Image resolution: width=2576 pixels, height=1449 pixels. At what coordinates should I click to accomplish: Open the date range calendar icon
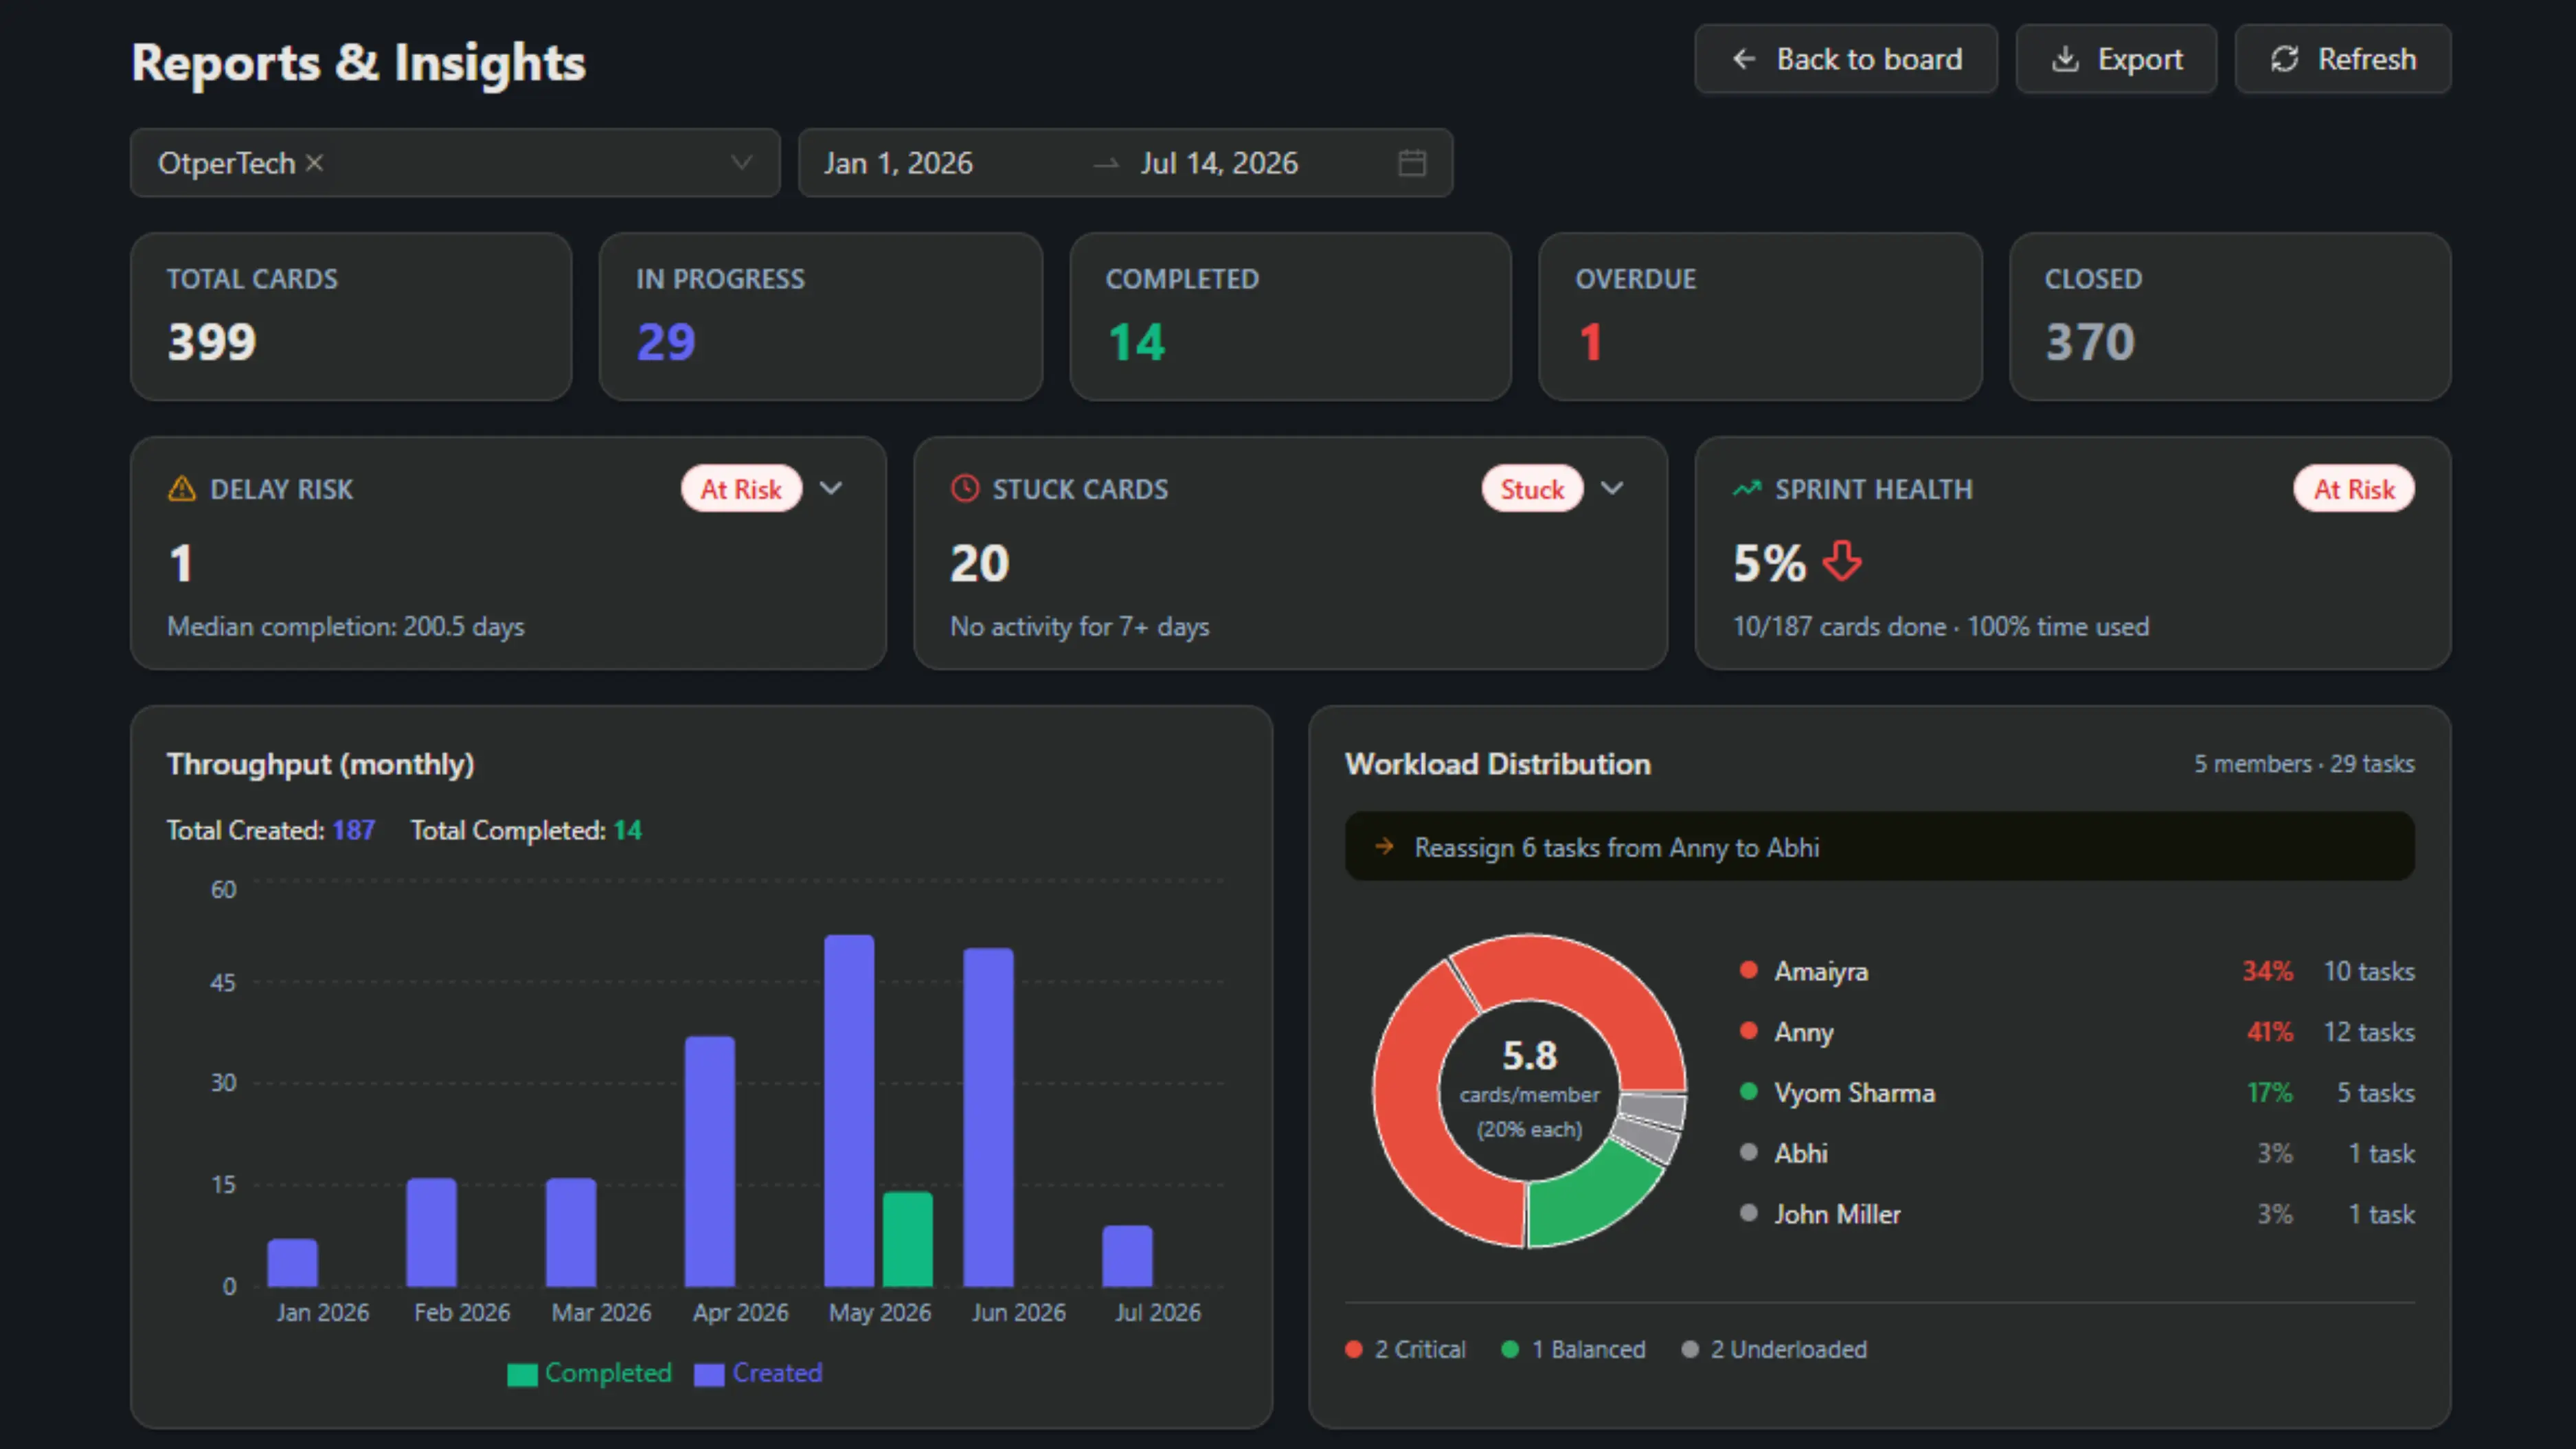pyautogui.click(x=1411, y=162)
